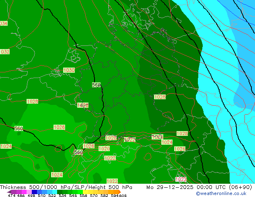Click legend value 558
Image resolution: width=255 pixels, height=197 pixels.
[83, 195]
